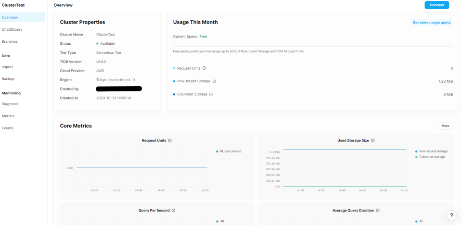Toggle Row-based storage legend series

(433, 151)
